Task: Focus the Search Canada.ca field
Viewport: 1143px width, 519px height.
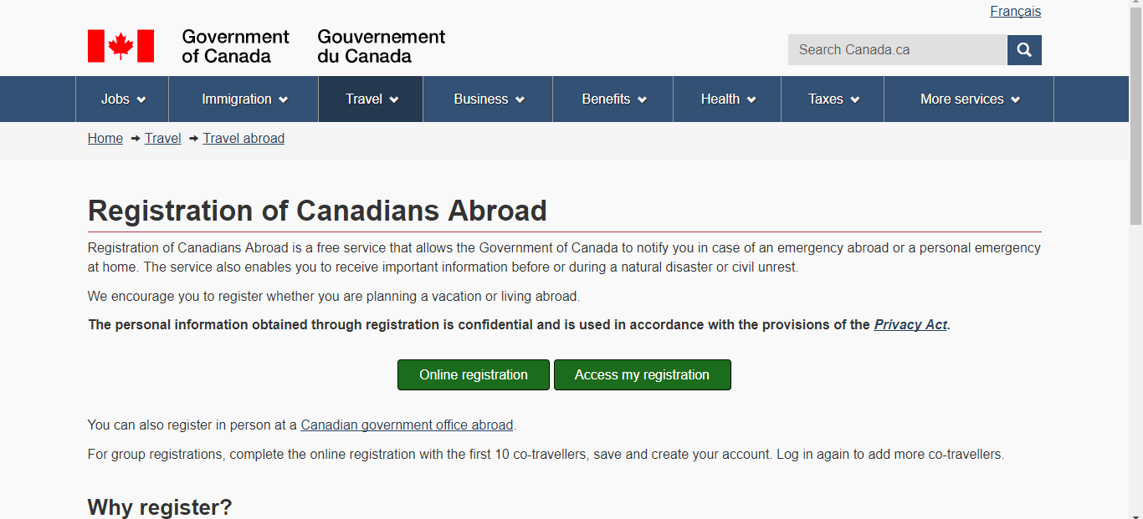Action: [897, 50]
